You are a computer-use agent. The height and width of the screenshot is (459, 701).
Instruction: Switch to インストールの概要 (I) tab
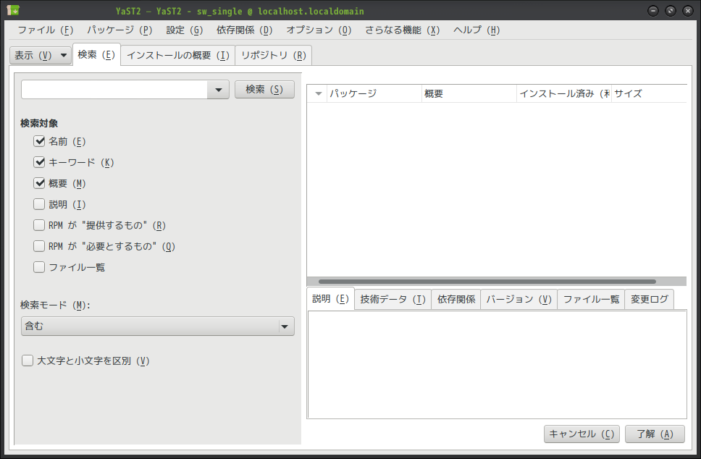point(178,56)
